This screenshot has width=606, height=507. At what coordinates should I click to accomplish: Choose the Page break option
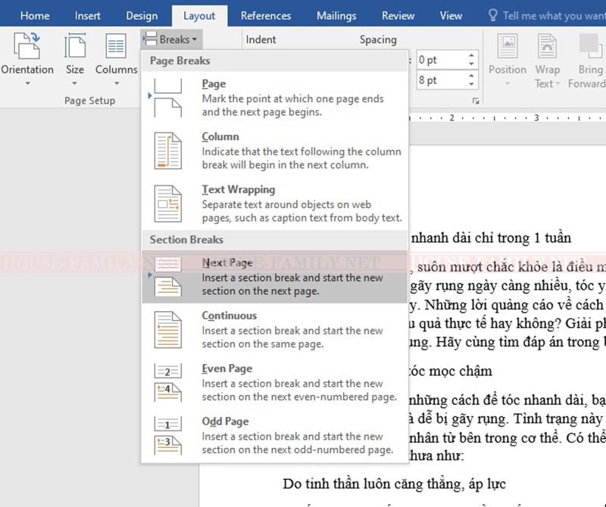click(275, 98)
